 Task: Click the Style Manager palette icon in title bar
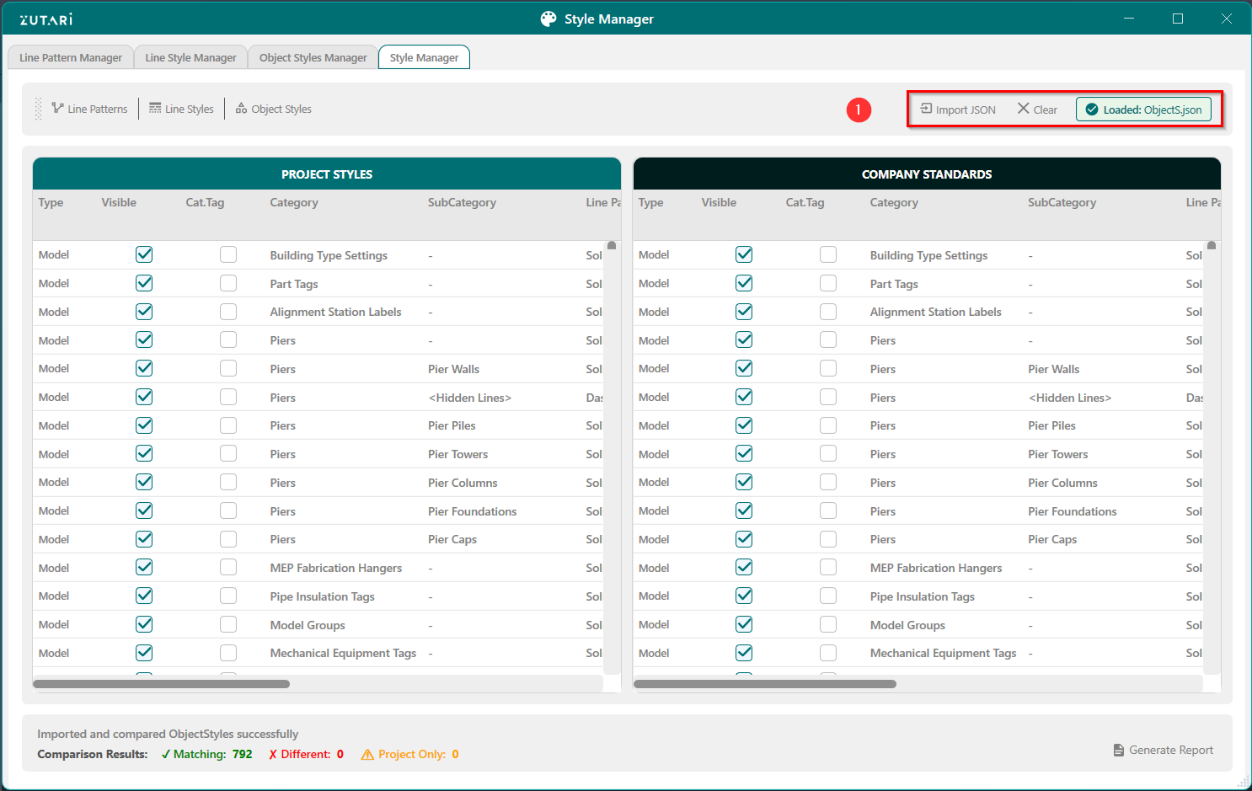pyautogui.click(x=548, y=19)
